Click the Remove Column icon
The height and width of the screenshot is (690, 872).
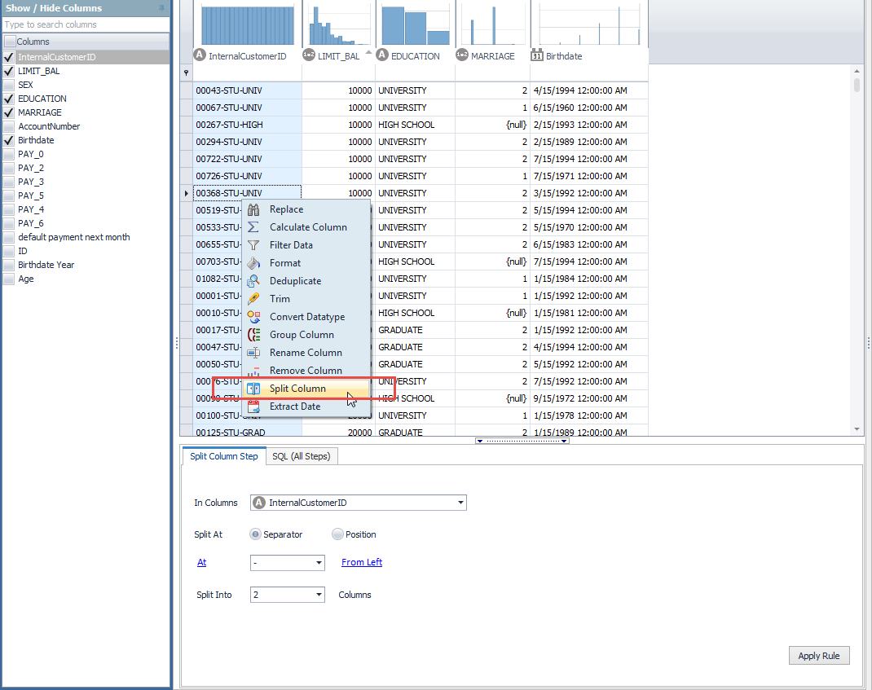(253, 371)
